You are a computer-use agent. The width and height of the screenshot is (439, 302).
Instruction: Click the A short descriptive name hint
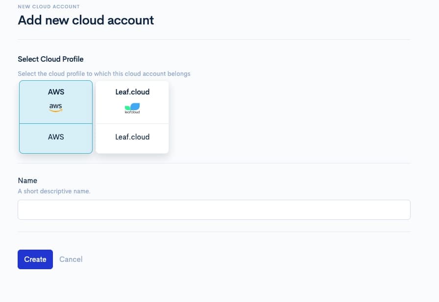54,191
